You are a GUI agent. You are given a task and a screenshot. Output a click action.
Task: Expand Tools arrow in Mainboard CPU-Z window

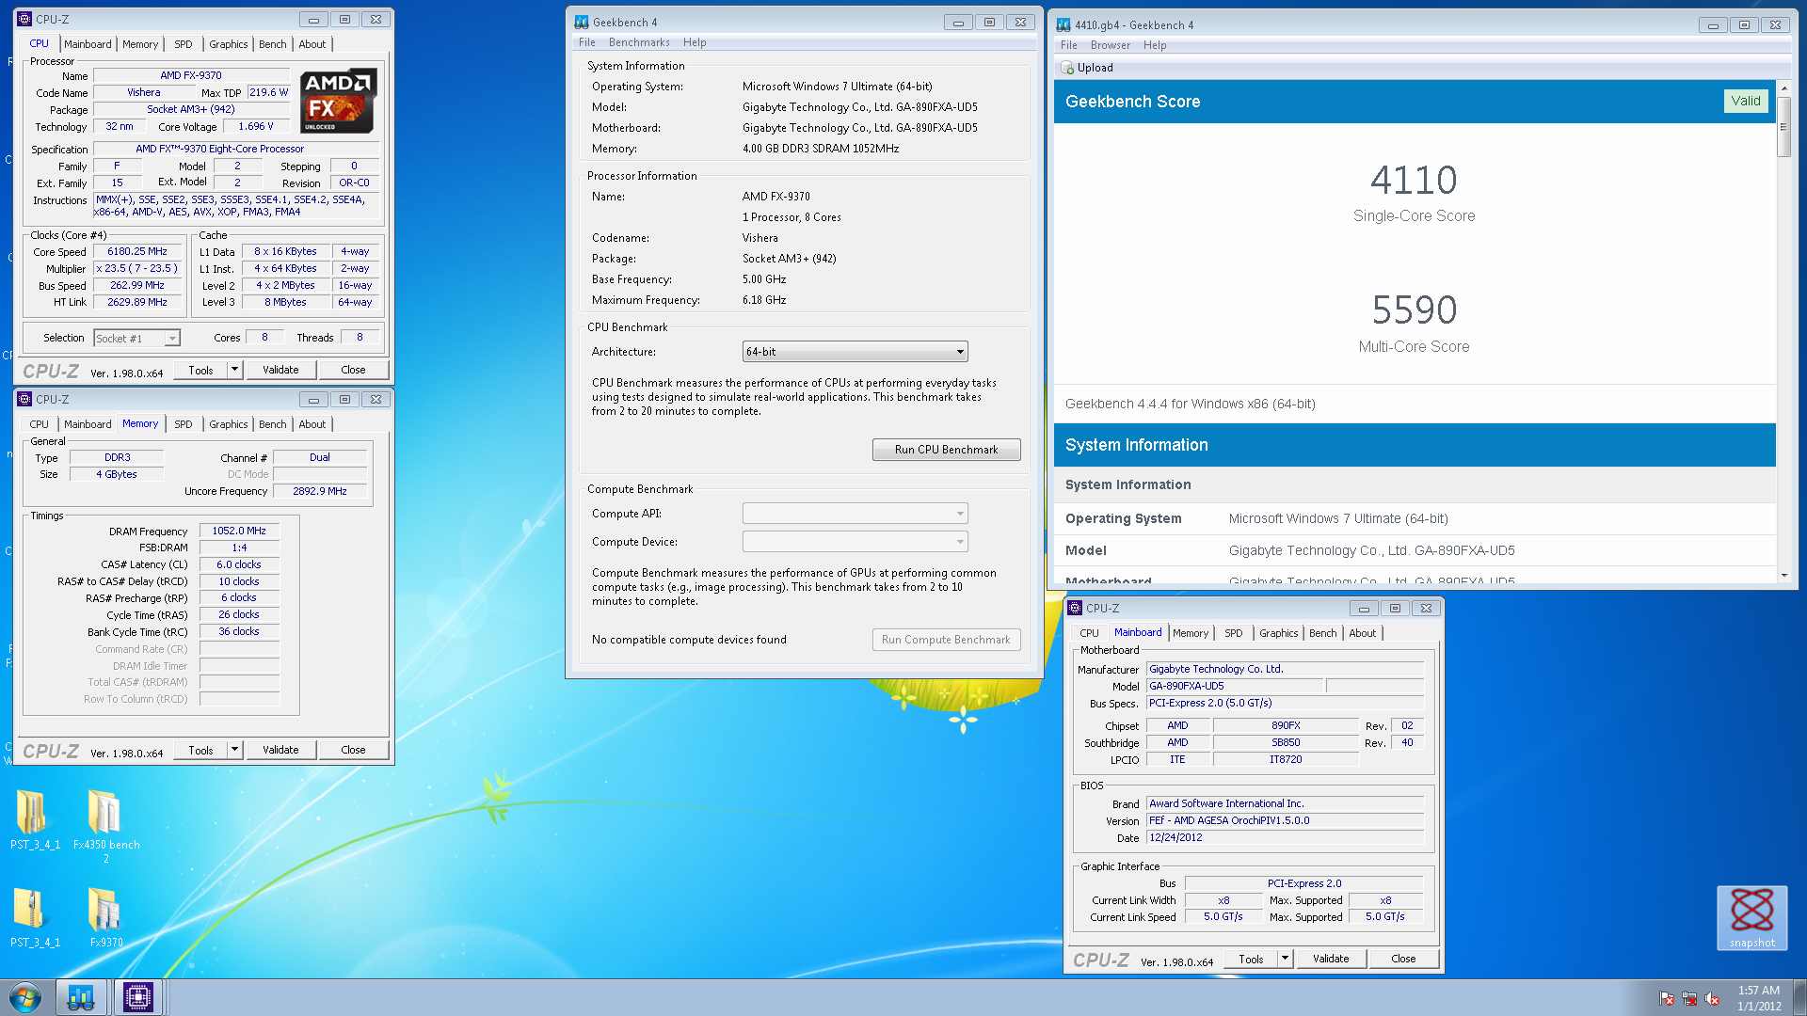point(1285,959)
